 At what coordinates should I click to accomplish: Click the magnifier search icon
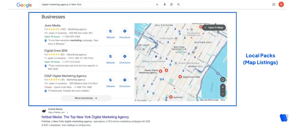(178, 5)
